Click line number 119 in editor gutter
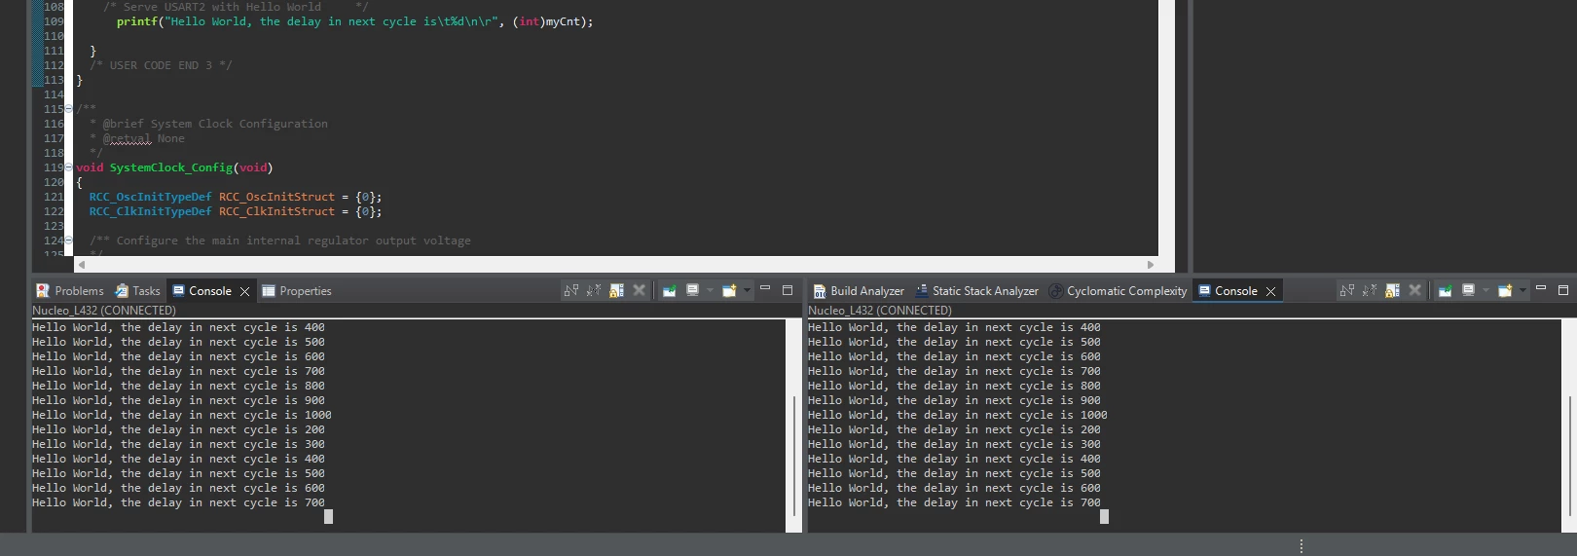Image resolution: width=1577 pixels, height=556 pixels. pos(54,167)
